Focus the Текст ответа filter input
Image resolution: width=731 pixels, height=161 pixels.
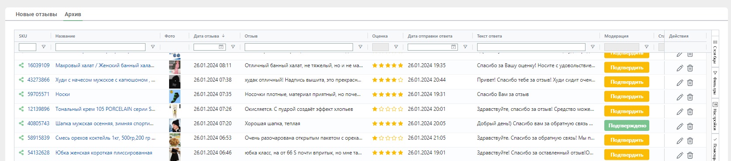click(x=531, y=47)
